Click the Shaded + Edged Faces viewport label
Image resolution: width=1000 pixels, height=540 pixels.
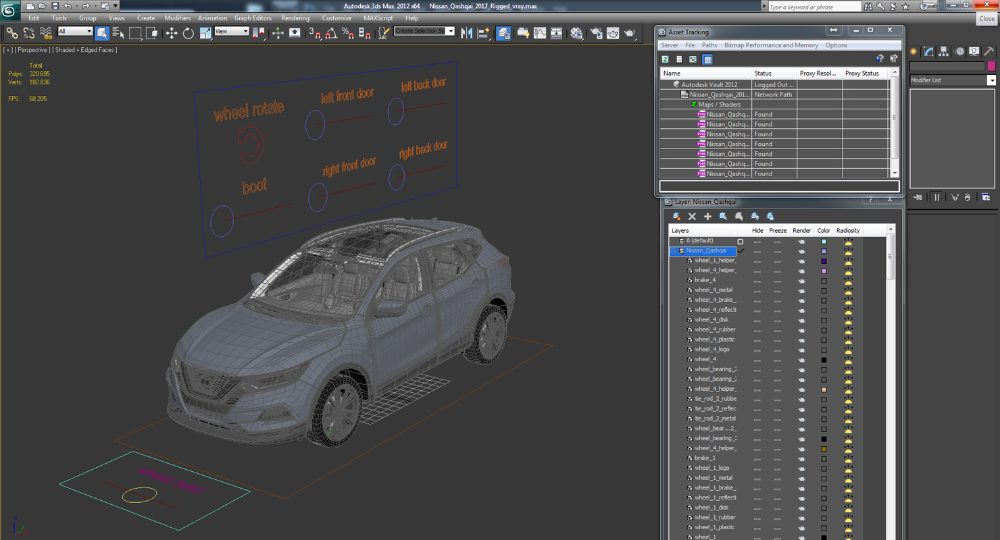point(86,50)
